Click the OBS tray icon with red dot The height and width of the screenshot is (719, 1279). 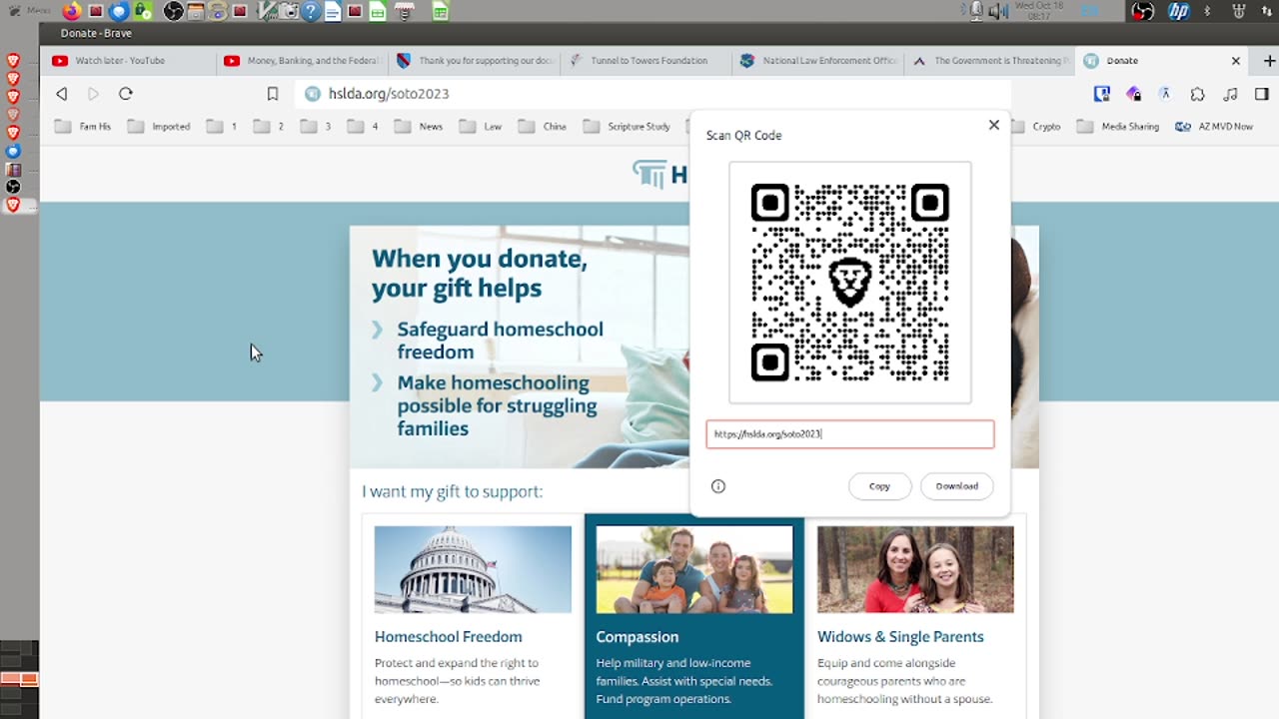(x=1143, y=12)
